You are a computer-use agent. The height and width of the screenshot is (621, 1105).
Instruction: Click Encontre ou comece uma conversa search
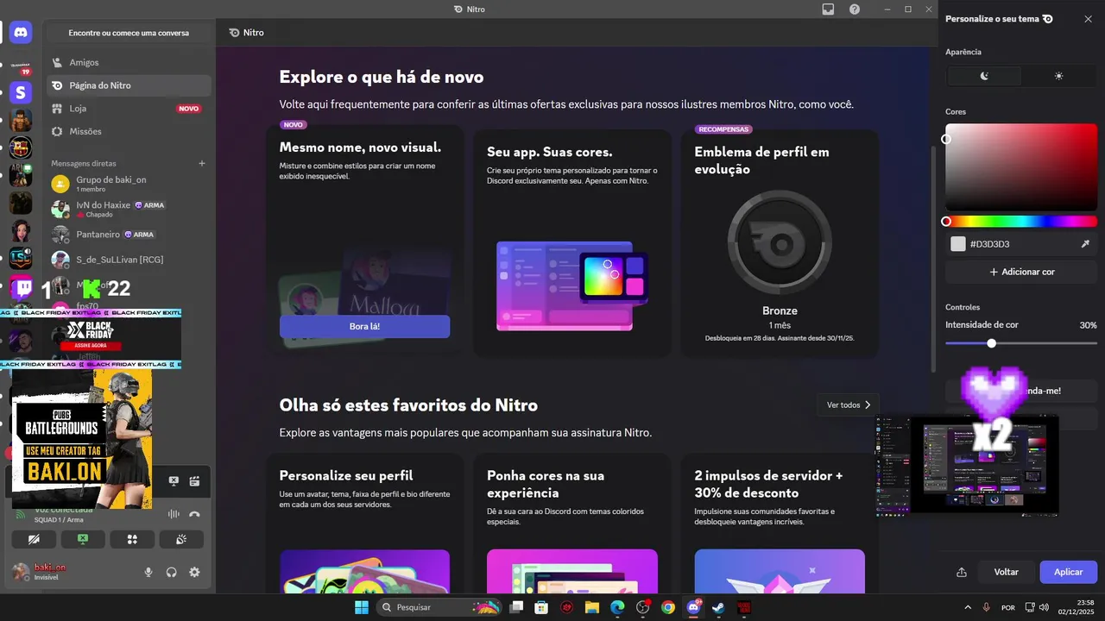pyautogui.click(x=129, y=33)
